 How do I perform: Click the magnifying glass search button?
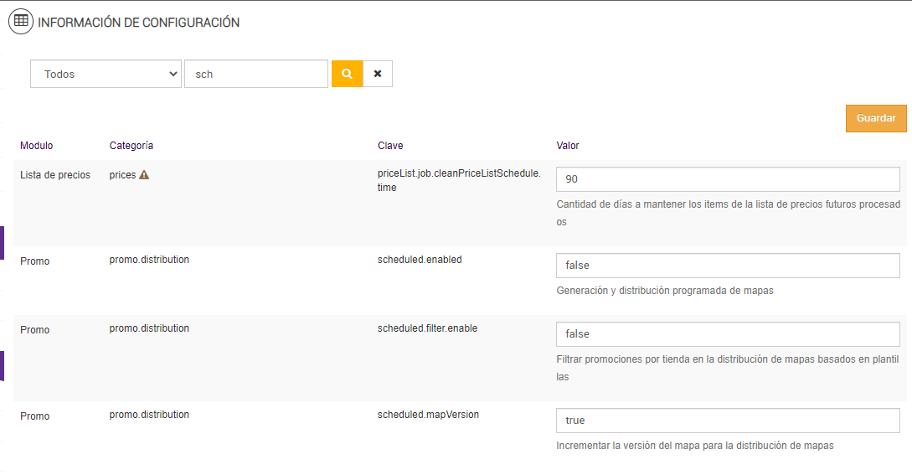point(347,74)
